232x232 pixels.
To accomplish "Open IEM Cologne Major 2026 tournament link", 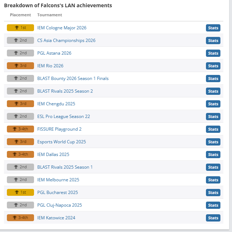I will click(62, 28).
